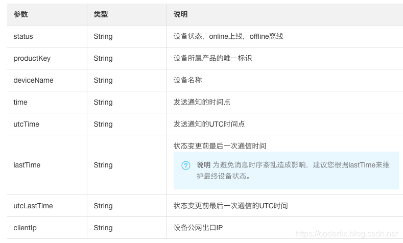This screenshot has width=403, height=243.
Task: Select the deviceName parameter cell
Action: [33, 81]
